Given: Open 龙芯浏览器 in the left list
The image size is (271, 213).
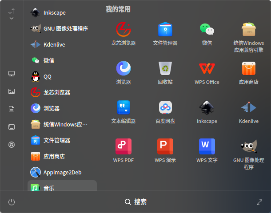Looking at the screenshot, I should pyautogui.click(x=62, y=92).
